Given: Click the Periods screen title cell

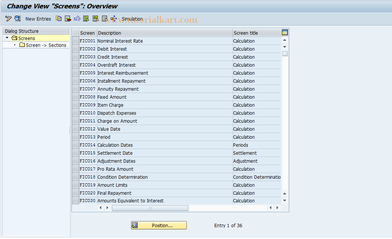Looking at the screenshot, I should point(257,145).
